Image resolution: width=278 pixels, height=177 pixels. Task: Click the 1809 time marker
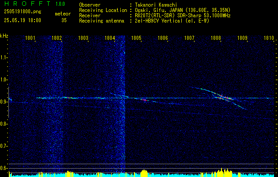coord(242,38)
